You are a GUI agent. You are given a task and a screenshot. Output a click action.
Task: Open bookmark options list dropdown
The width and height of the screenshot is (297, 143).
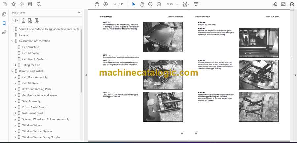pos(15,21)
